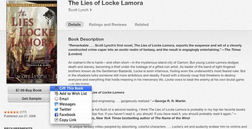Click the chevron next to Scott Lynch
Viewport: 252px width, 129px height.
[x=91, y=10]
